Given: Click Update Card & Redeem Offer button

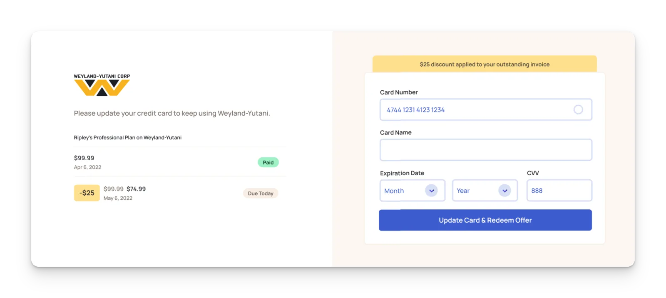Looking at the screenshot, I should (x=485, y=220).
